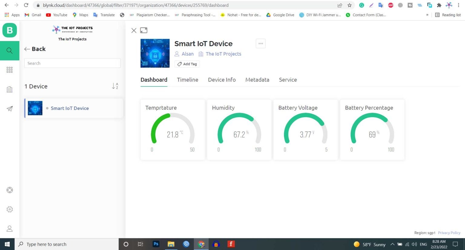
Task: Toggle the device list sort order
Action: pos(115,86)
